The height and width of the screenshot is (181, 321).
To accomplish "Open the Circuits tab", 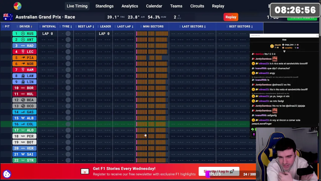I will (x=197, y=6).
